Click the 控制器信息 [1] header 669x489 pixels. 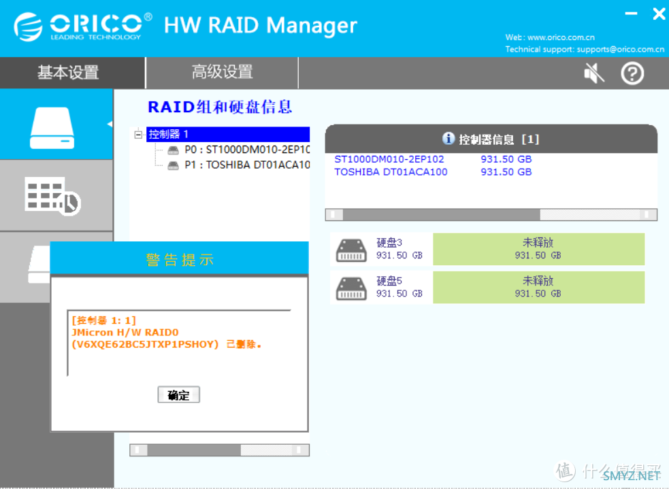(491, 139)
